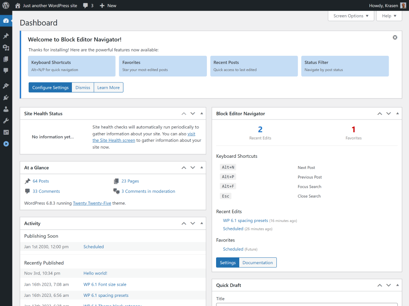Open the Posts menu pin icon
Viewport: 409px width, 306px height.
pyautogui.click(x=6, y=36)
